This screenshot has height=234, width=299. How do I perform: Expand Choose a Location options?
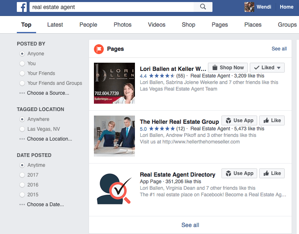click(x=50, y=139)
